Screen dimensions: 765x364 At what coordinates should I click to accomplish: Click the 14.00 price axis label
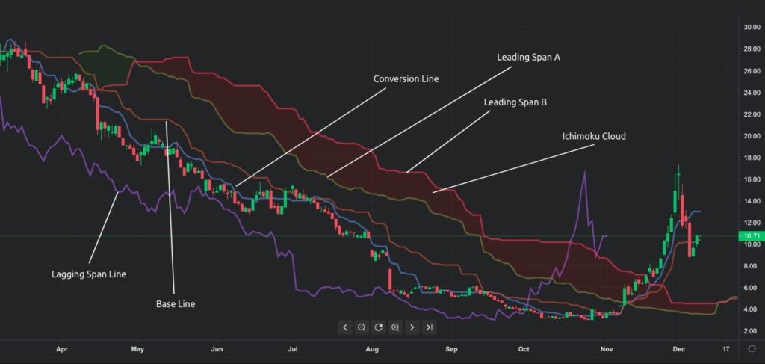[x=752, y=200]
